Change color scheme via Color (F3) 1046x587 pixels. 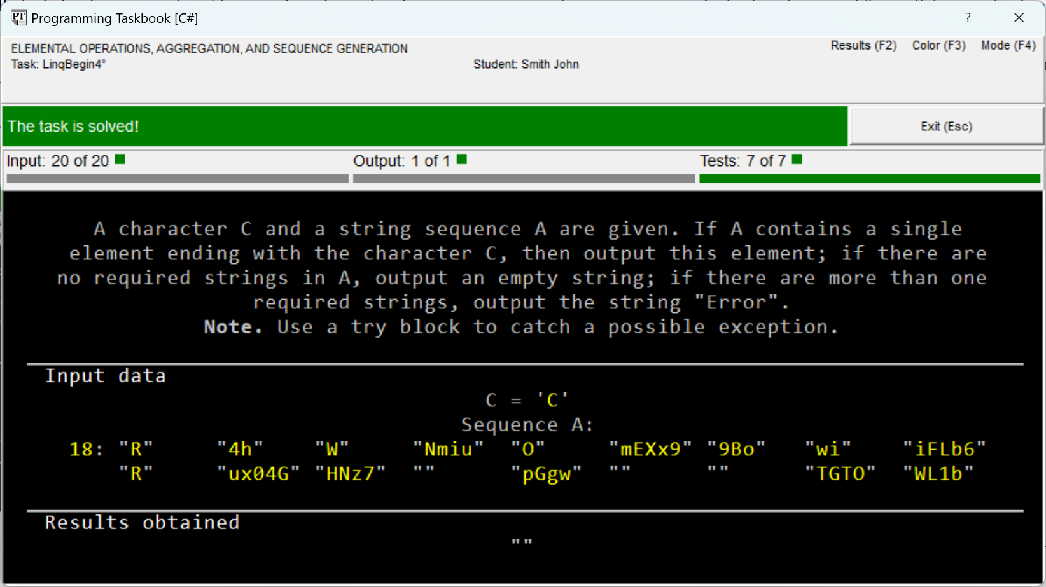938,46
